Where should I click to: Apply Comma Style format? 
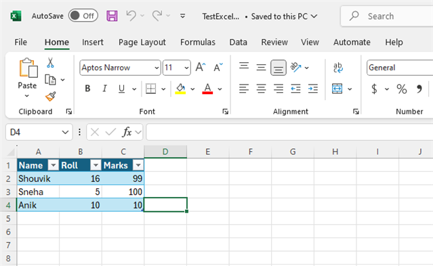[419, 89]
